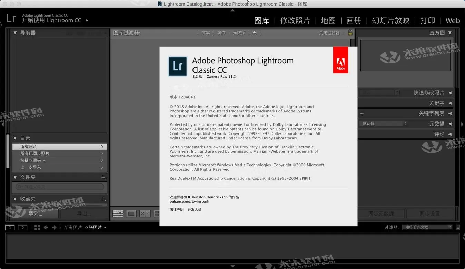The width and height of the screenshot is (465, 269).
Task: Click the filter lock icon
Action: tap(350, 33)
